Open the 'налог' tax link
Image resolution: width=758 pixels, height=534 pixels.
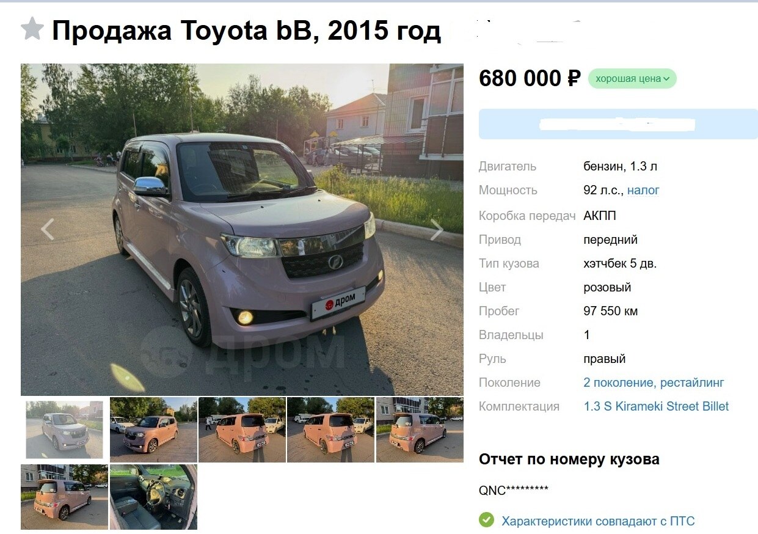point(643,190)
